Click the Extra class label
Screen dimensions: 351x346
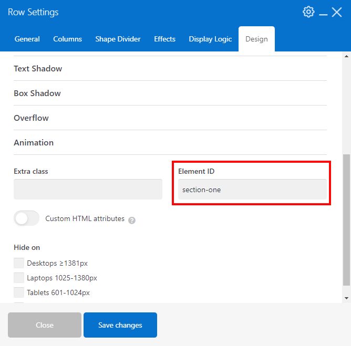tap(31, 171)
